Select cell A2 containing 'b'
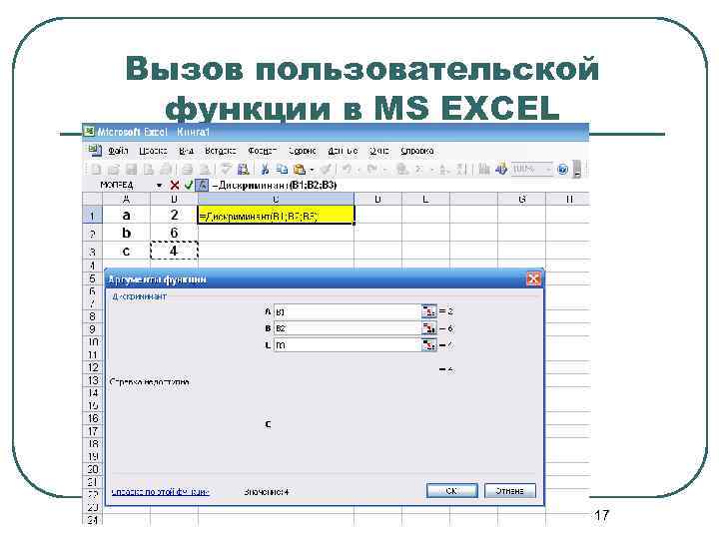 [127, 233]
